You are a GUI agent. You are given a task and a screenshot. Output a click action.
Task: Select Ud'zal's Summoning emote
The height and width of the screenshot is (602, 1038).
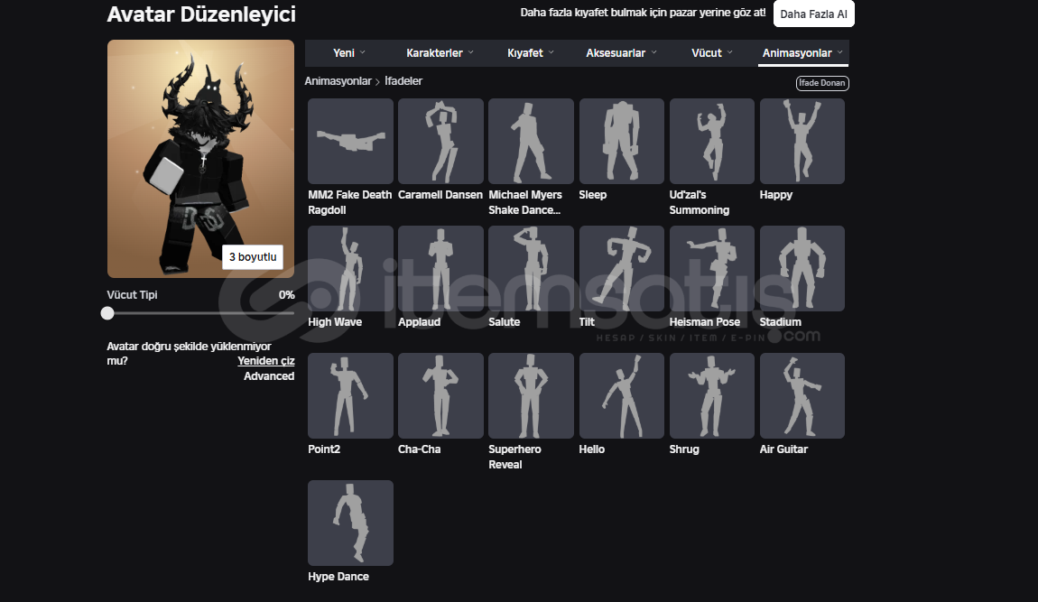pos(711,141)
